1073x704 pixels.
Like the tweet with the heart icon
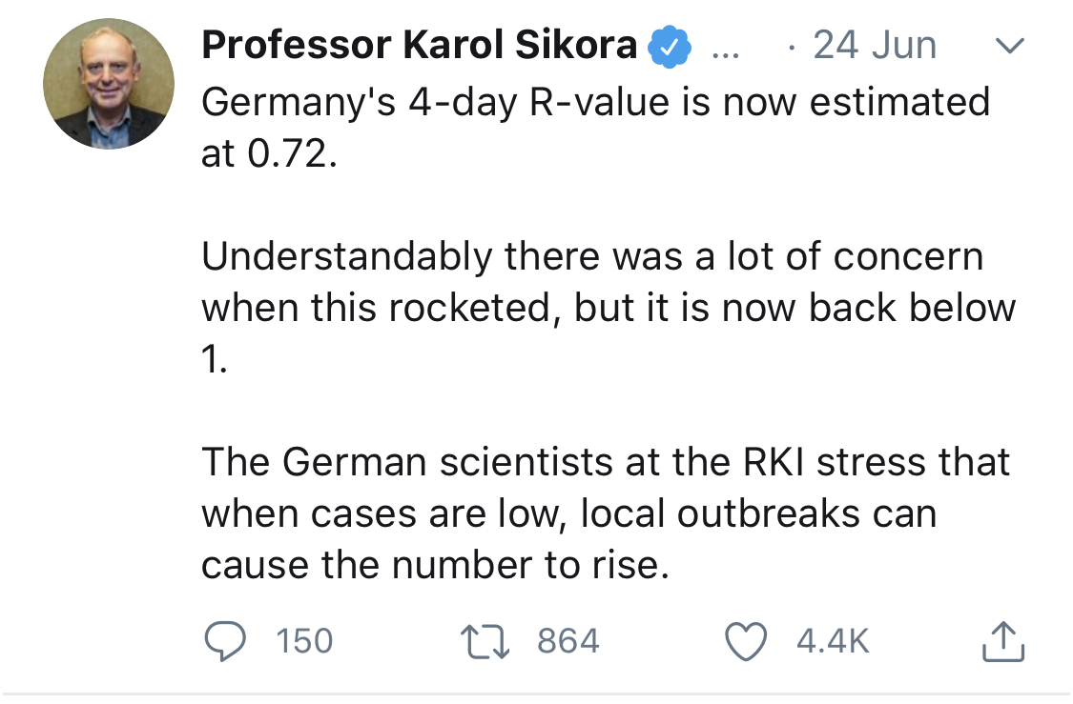tap(745, 642)
